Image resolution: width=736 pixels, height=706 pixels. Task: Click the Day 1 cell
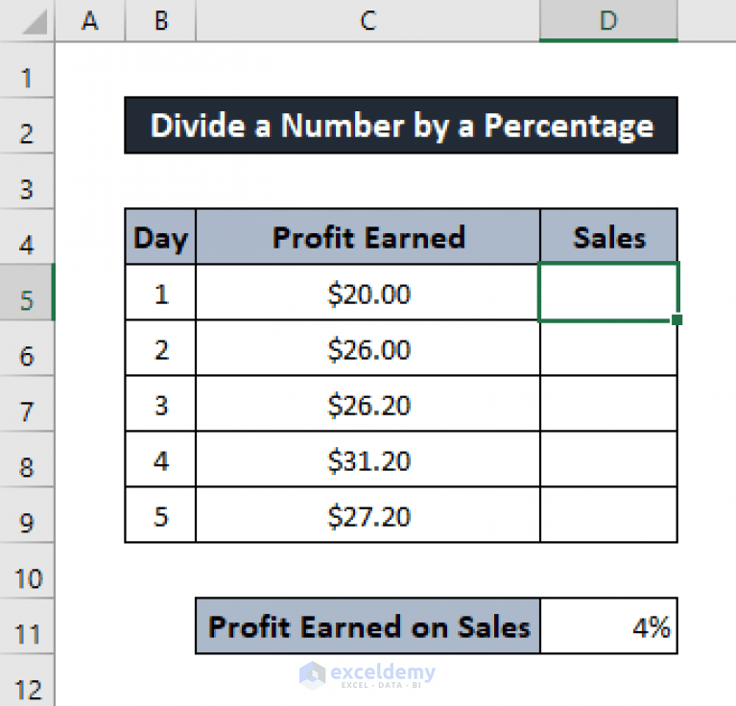[160, 293]
